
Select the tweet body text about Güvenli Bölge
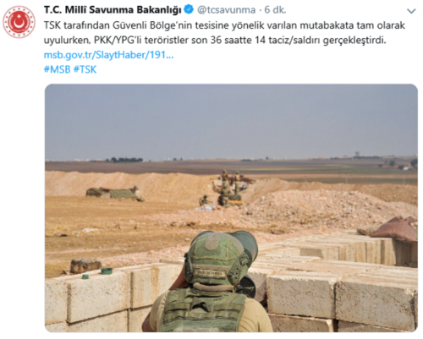tap(224, 33)
